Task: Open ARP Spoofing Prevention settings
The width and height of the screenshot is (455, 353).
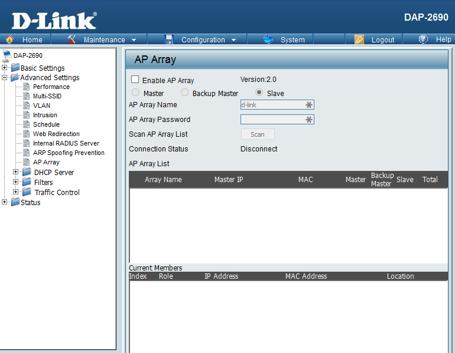Action: pyautogui.click(x=69, y=153)
